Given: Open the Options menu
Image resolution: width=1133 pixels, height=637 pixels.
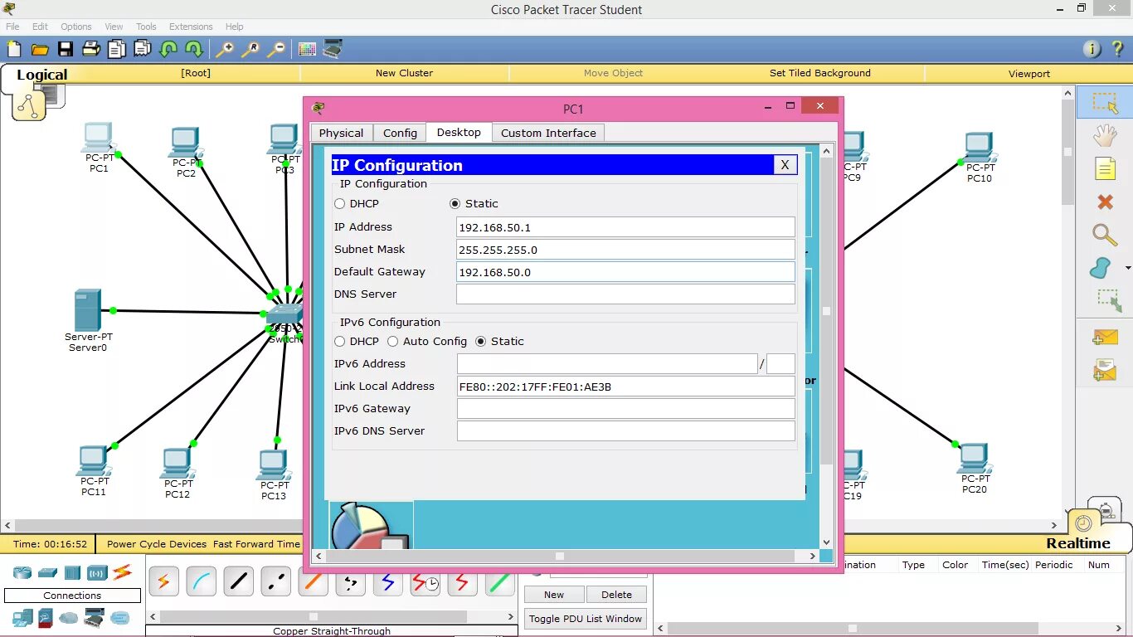Looking at the screenshot, I should (x=75, y=27).
